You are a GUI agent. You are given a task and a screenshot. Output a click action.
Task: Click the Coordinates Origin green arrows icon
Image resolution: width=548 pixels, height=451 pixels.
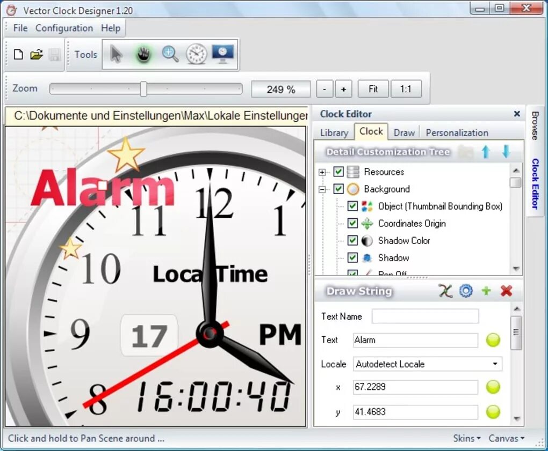(367, 223)
